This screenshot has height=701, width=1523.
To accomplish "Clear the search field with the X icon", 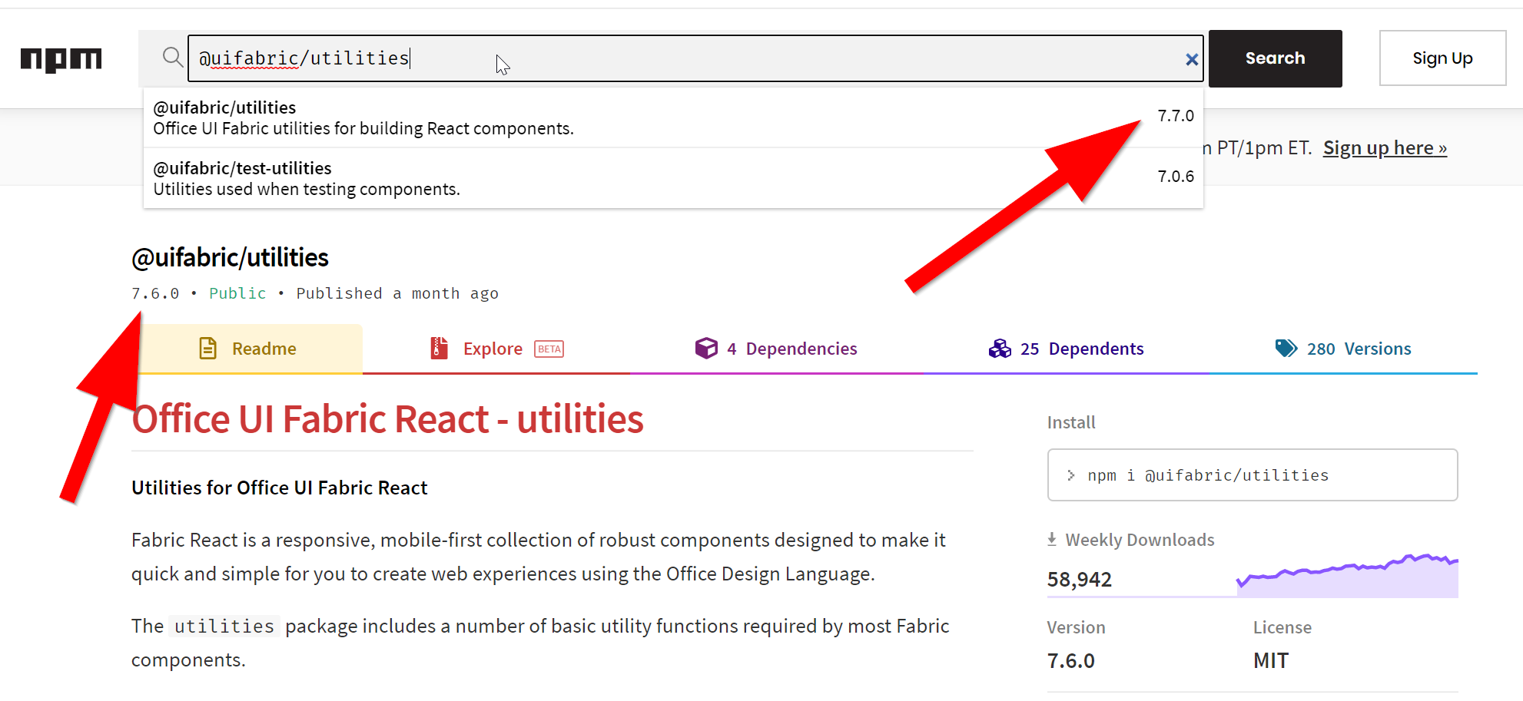I will [1192, 58].
